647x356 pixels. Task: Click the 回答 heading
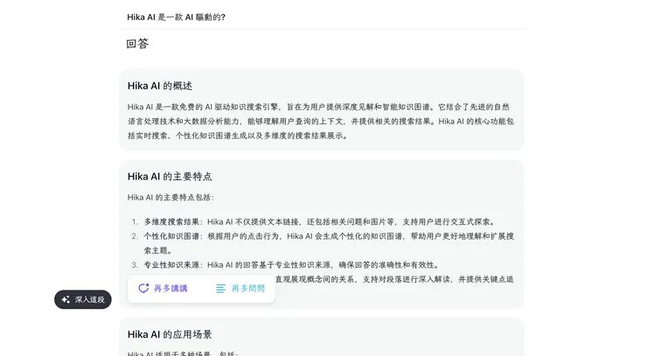[x=137, y=44]
